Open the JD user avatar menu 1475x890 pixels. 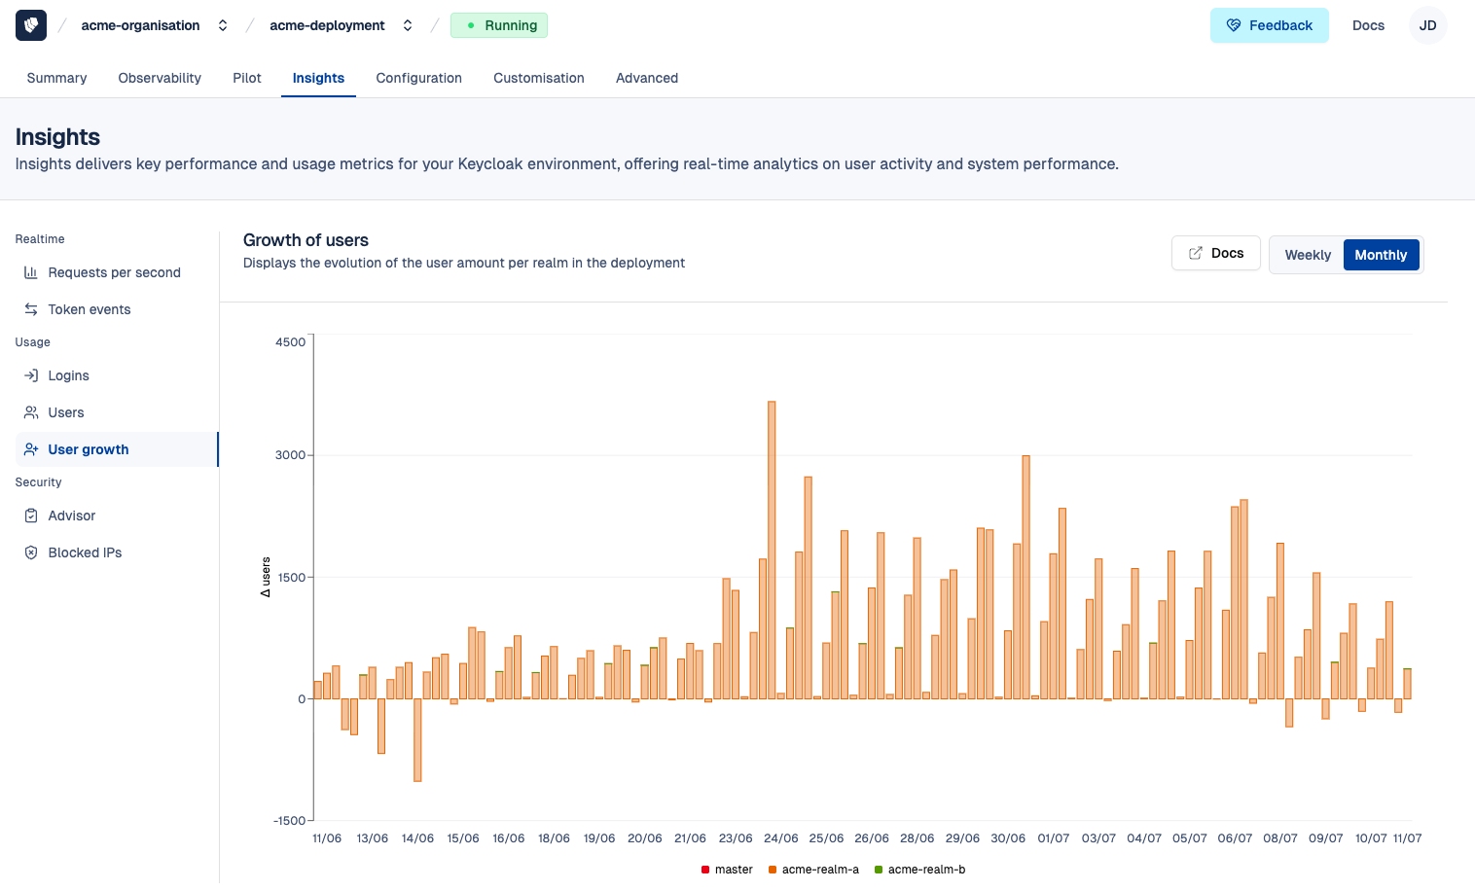pyautogui.click(x=1427, y=26)
